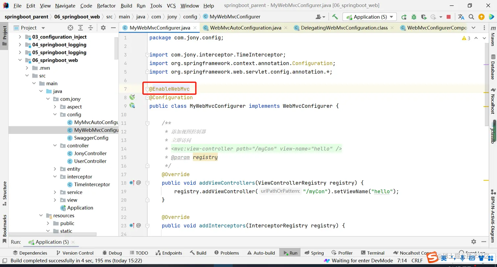Click the gutter bean icon on line 8
Viewport: 497px width, 267px height.
[132, 97]
